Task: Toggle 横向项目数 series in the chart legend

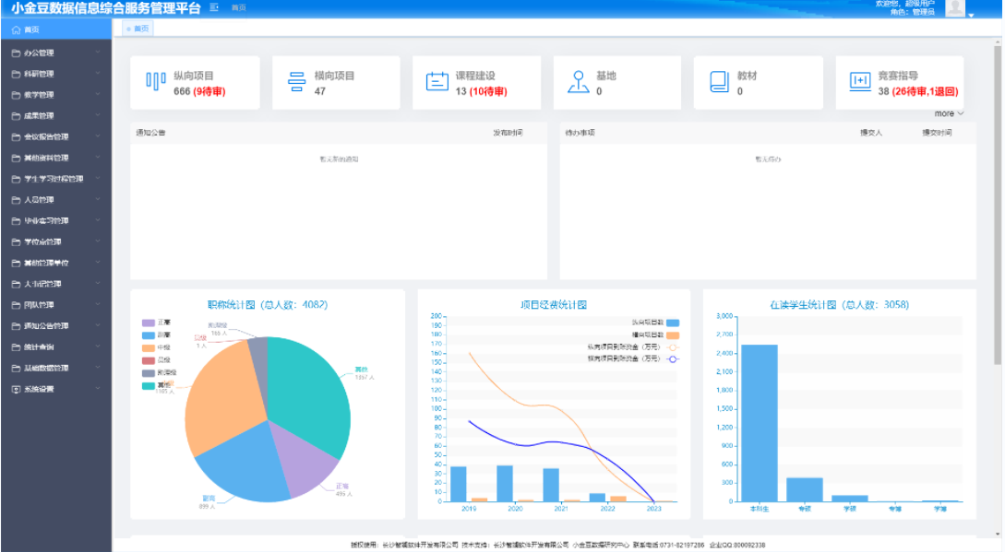Action: tap(673, 335)
